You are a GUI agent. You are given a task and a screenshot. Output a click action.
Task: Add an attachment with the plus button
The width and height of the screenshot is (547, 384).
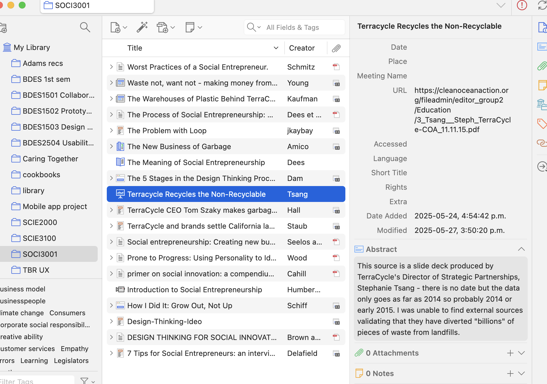(510, 353)
